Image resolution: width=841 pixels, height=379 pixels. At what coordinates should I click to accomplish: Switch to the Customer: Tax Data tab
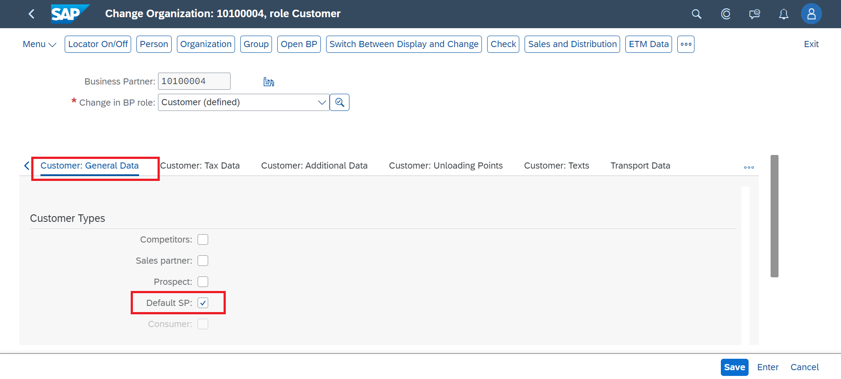pyautogui.click(x=200, y=166)
